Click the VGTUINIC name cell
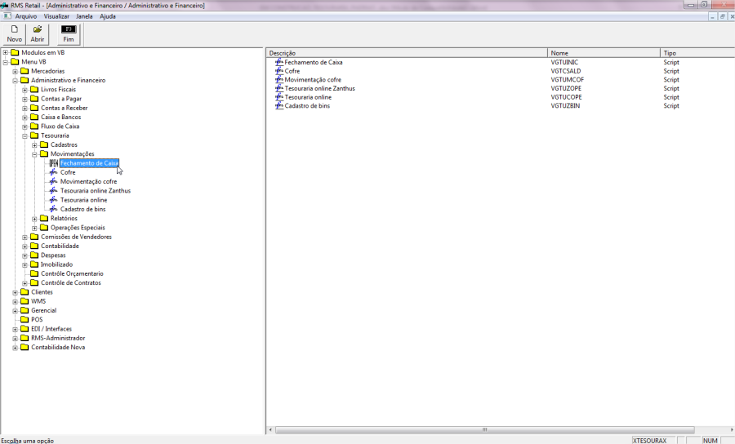The image size is (735, 444). (564, 62)
